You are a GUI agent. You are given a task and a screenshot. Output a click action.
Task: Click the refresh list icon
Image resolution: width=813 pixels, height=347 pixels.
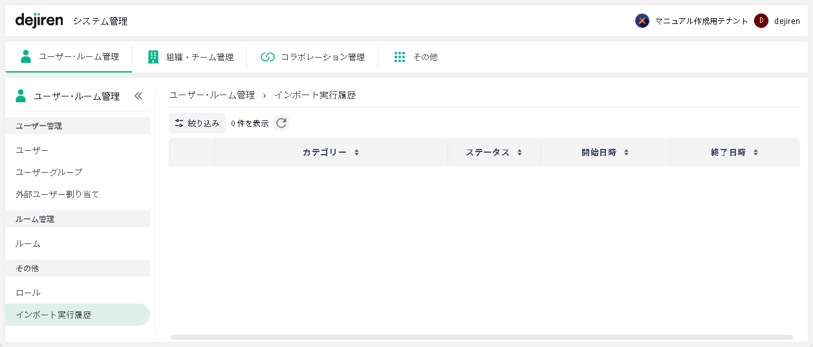point(281,123)
